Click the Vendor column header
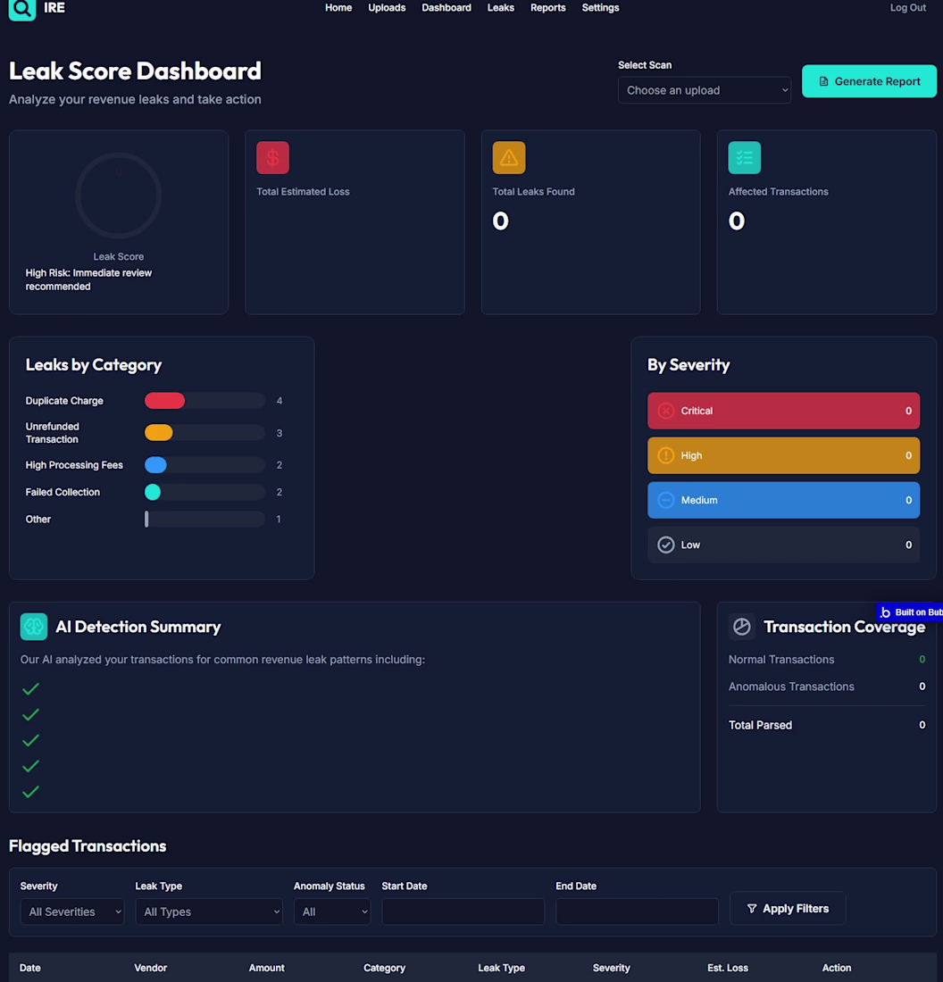The width and height of the screenshot is (943, 982). pos(150,968)
